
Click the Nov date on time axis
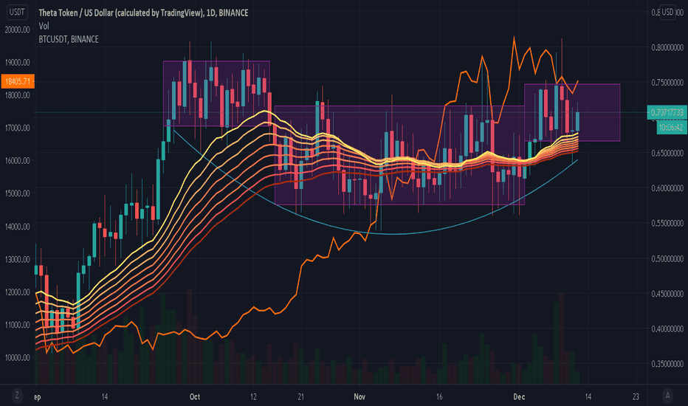pos(360,396)
